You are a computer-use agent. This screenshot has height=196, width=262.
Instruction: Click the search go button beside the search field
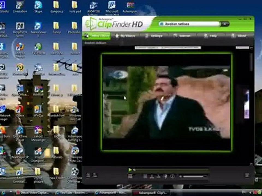click(x=225, y=24)
